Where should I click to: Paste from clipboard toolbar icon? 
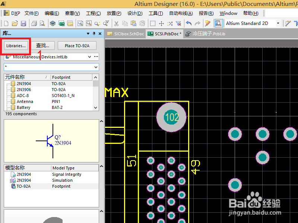pyautogui.click(x=133, y=23)
